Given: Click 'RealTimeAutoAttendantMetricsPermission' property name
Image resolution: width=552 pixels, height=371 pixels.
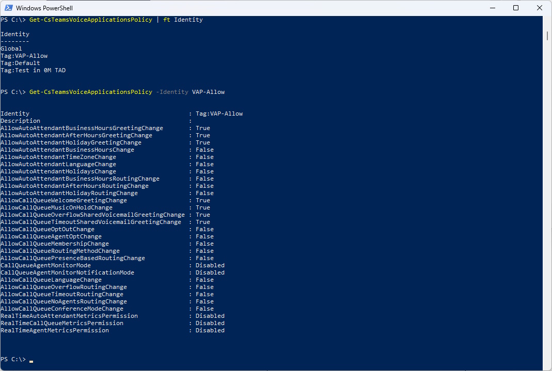Looking at the screenshot, I should pos(69,315).
